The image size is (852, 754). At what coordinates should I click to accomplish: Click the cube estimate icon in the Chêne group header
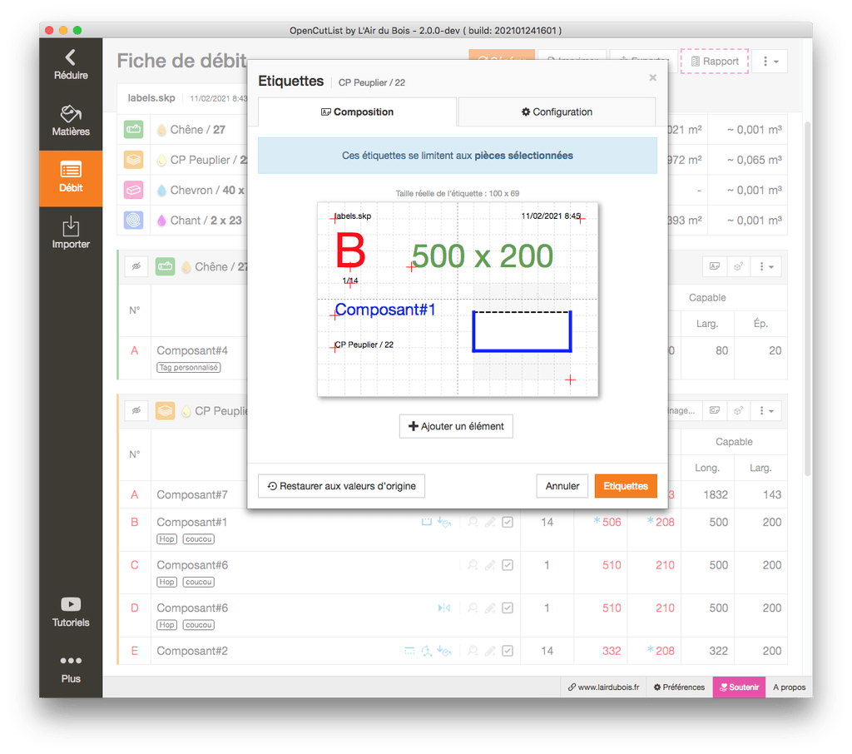coord(739,266)
